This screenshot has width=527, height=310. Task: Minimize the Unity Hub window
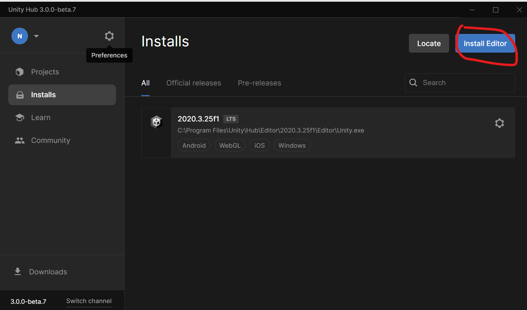point(472,10)
